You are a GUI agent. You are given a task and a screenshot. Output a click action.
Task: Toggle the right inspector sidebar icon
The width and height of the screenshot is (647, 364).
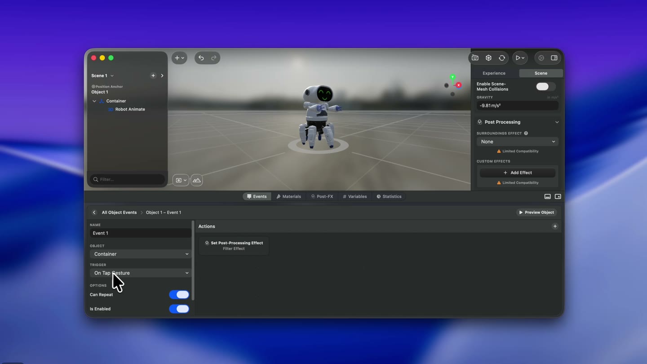pos(554,58)
